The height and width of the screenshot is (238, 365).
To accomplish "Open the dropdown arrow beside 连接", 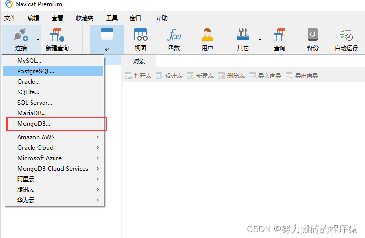I will 38,39.
